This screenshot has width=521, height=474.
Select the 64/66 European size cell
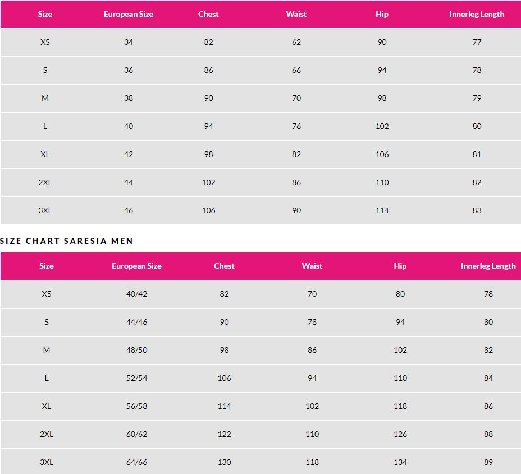pos(136,462)
